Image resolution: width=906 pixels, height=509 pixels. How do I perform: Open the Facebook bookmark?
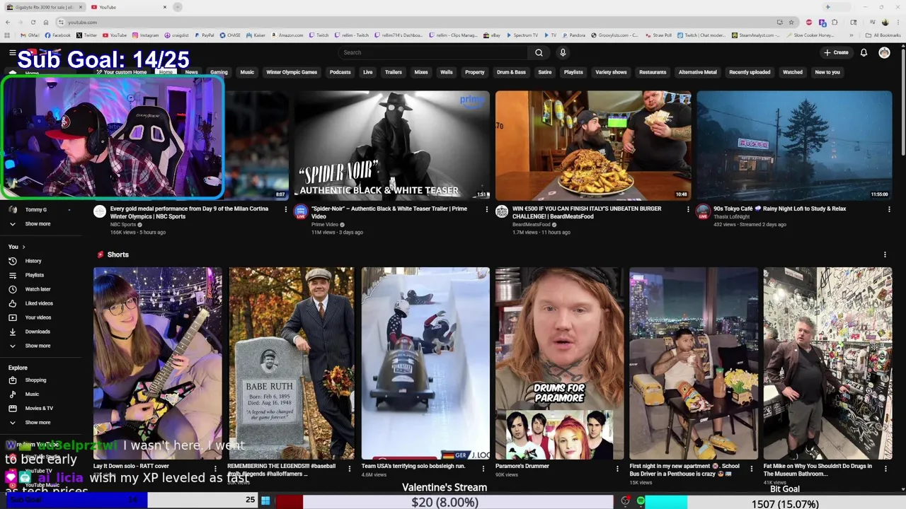tap(57, 35)
